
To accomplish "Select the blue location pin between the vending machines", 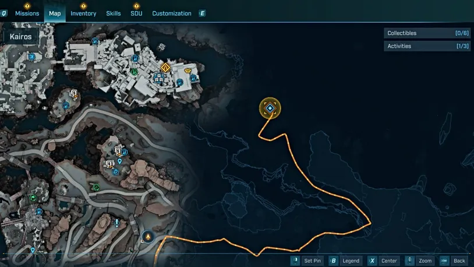I will click(120, 161).
